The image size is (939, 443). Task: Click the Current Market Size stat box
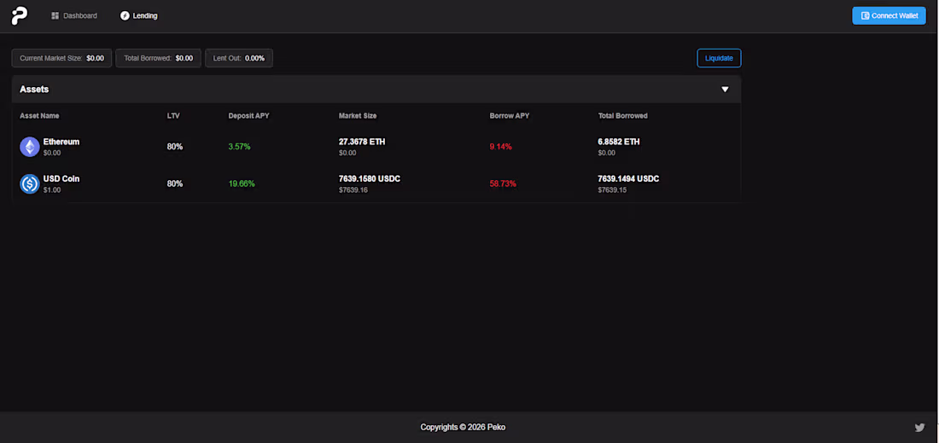tap(61, 58)
